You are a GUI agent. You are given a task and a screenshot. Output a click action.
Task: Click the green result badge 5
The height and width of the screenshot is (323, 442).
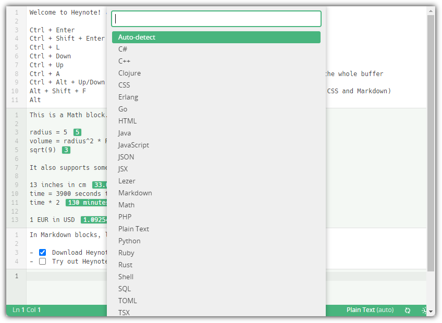tap(77, 132)
